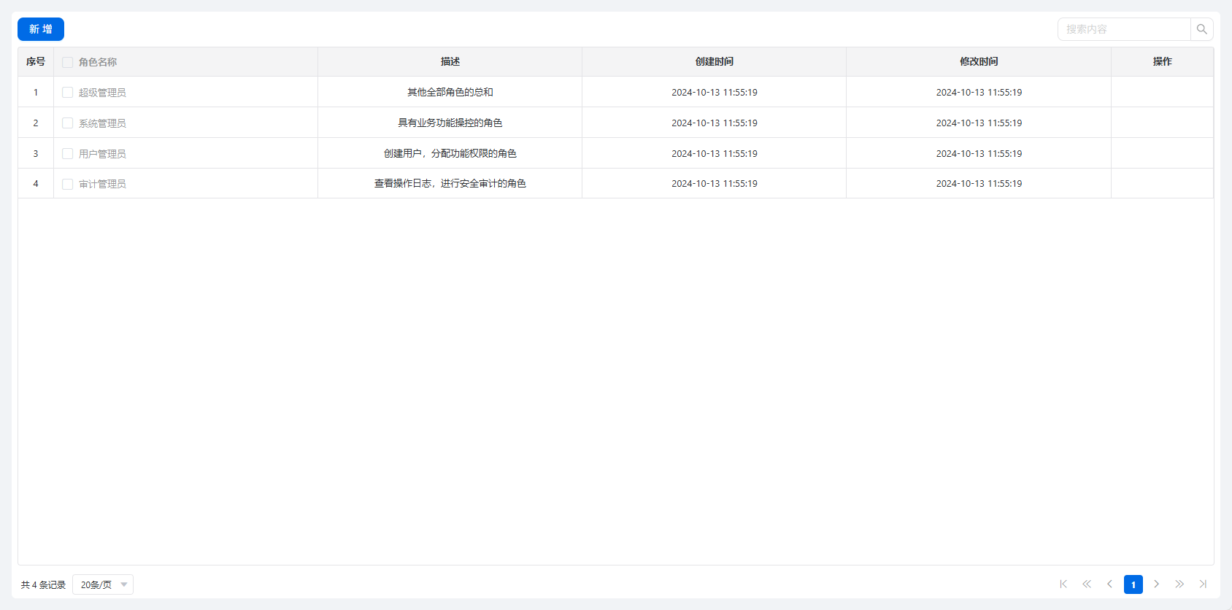Open the 20条/页 page size dropdown
Viewport: 1232px width, 610px height.
pyautogui.click(x=103, y=584)
